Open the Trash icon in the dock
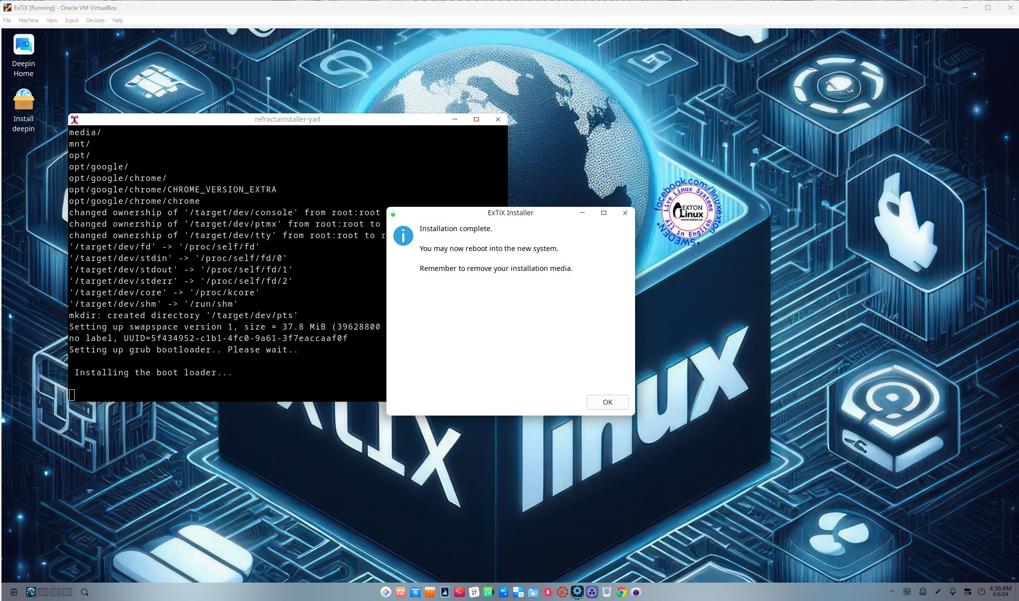The height and width of the screenshot is (601, 1019). (x=606, y=592)
